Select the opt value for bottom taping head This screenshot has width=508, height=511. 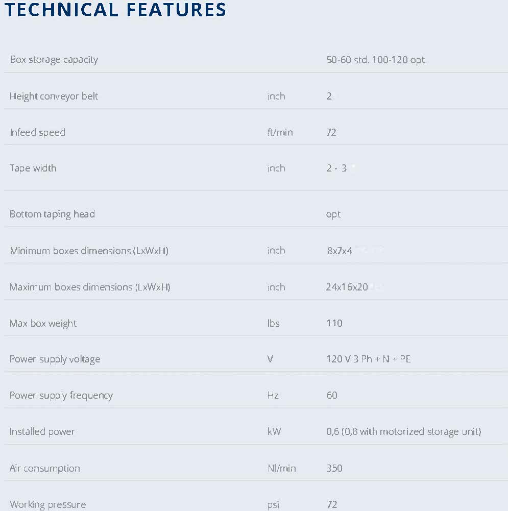pos(333,214)
